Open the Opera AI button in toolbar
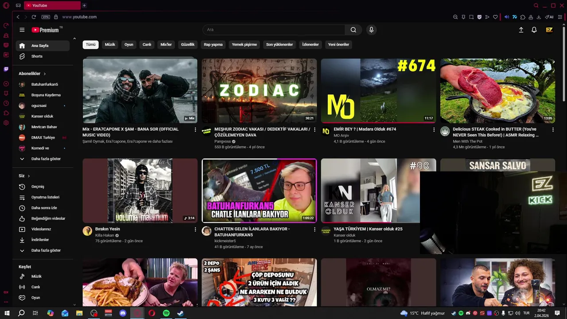 point(549,17)
